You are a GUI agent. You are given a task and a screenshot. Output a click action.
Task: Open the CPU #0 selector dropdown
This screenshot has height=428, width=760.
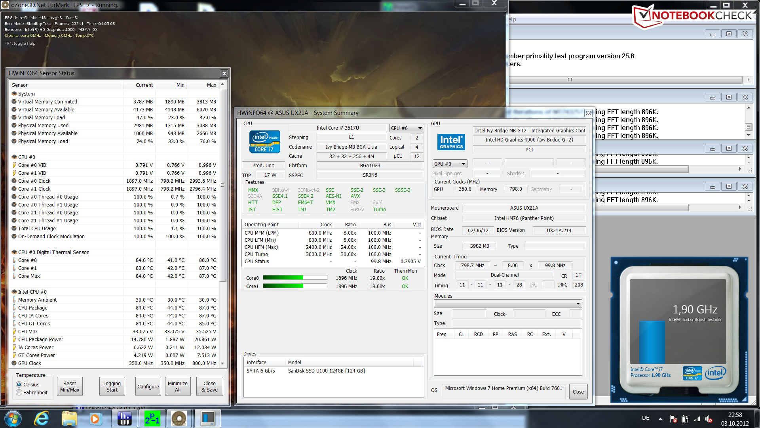point(407,128)
